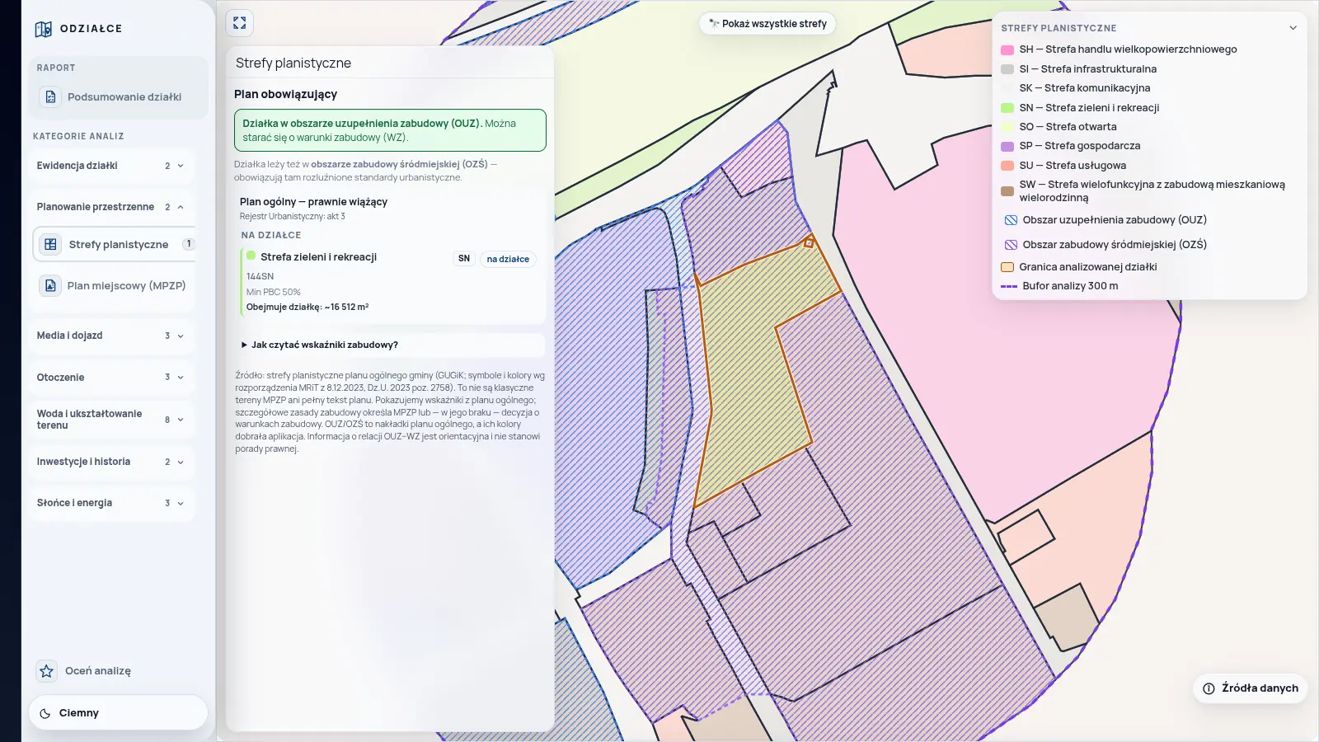Click the Podsumowanie działki document icon
The image size is (1319, 742).
(50, 96)
